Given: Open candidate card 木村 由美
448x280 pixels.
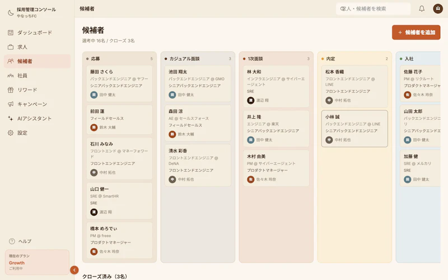Looking at the screenshot, I should (x=276, y=168).
